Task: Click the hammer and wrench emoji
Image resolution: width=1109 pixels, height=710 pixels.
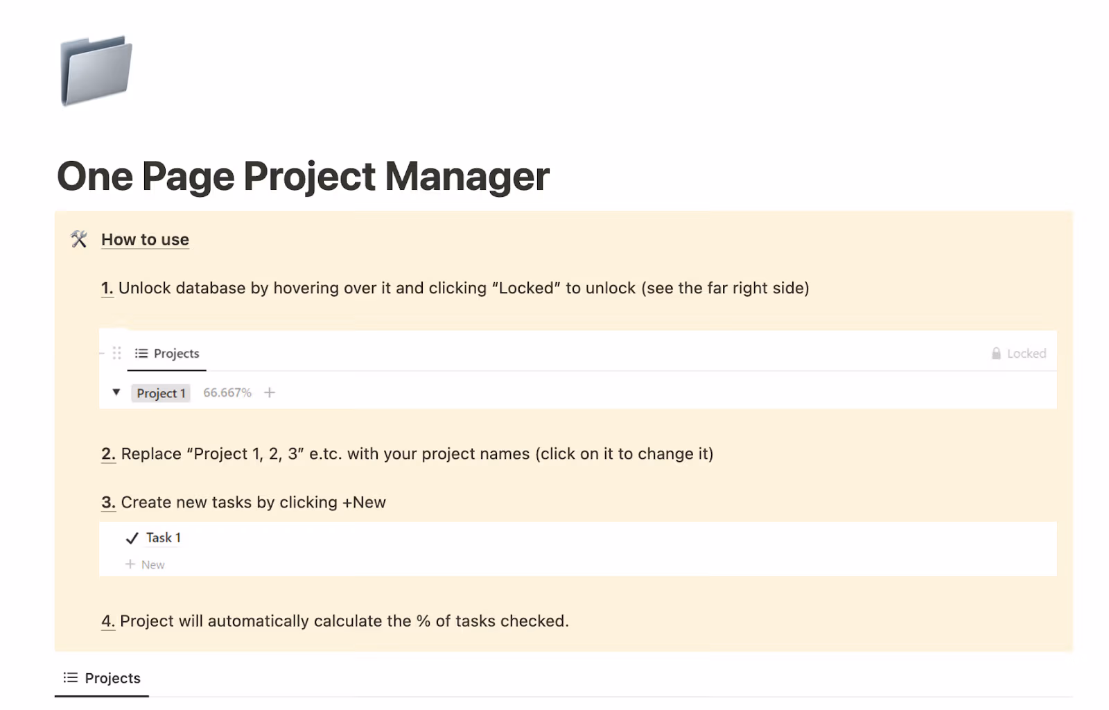Action: pyautogui.click(x=78, y=239)
